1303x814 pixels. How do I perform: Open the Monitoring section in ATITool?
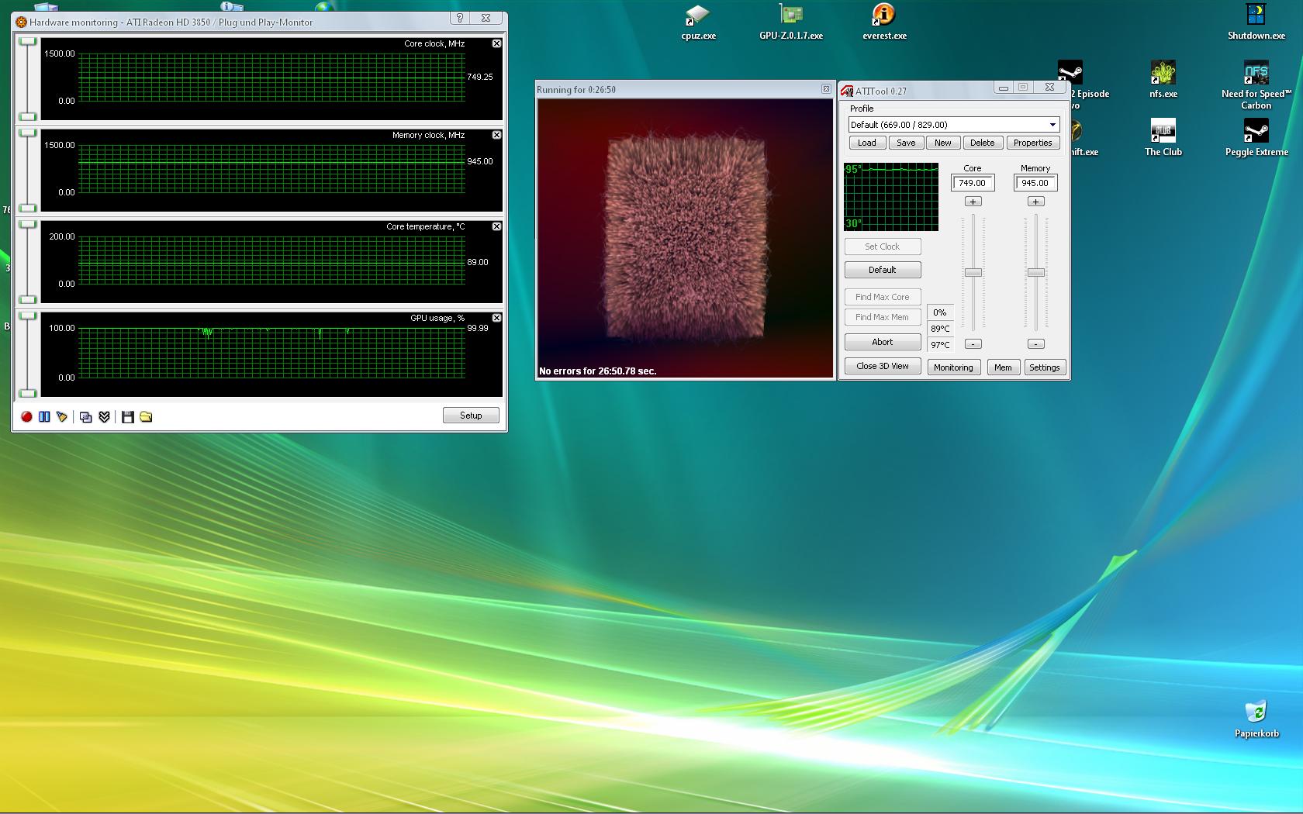[x=953, y=367]
